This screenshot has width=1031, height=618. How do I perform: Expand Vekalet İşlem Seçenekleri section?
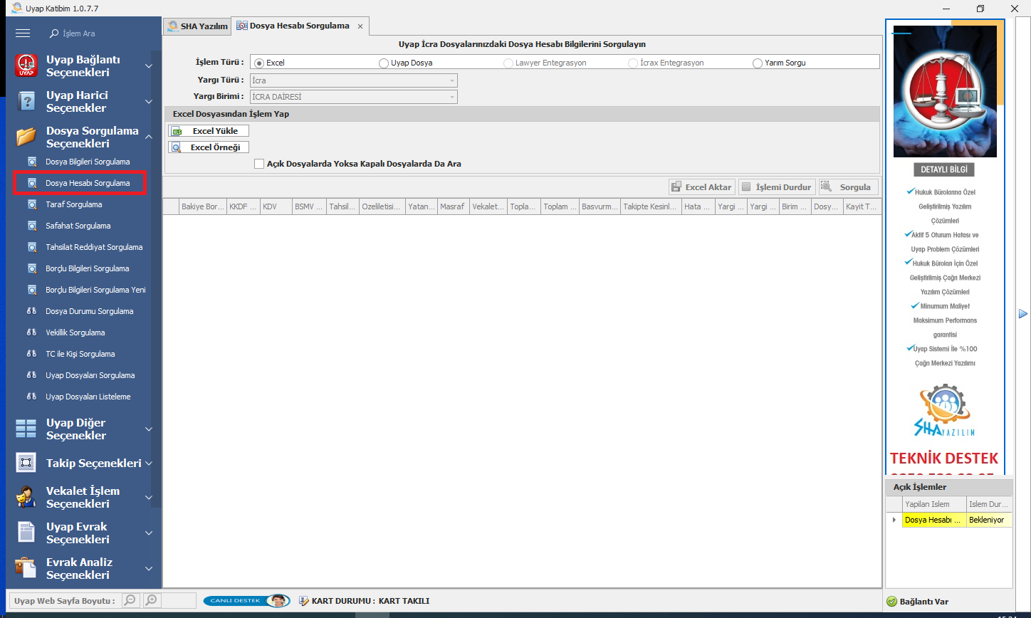149,497
